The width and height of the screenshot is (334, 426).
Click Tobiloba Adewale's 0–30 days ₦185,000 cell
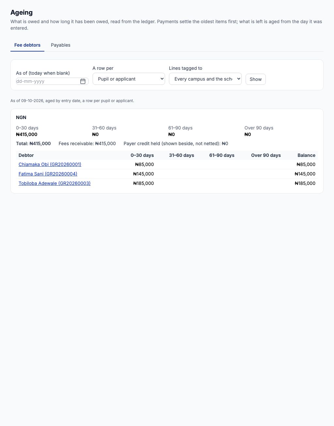point(144,183)
